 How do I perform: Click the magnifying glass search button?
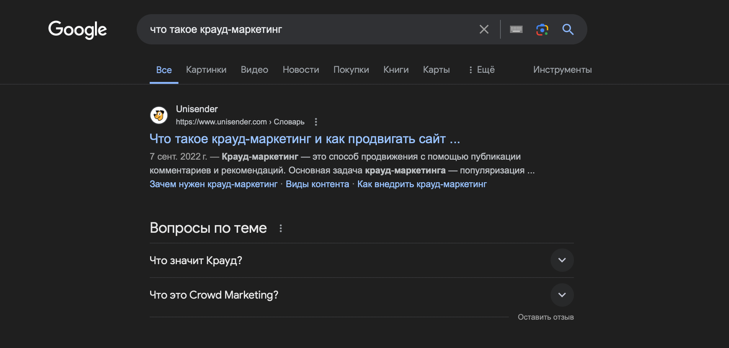click(568, 29)
